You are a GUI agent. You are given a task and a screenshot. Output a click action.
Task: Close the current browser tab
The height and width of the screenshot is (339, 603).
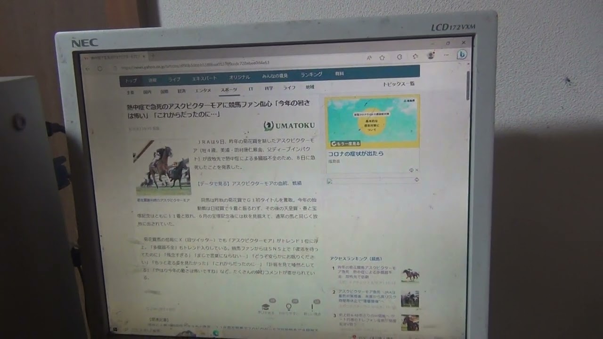click(x=145, y=56)
